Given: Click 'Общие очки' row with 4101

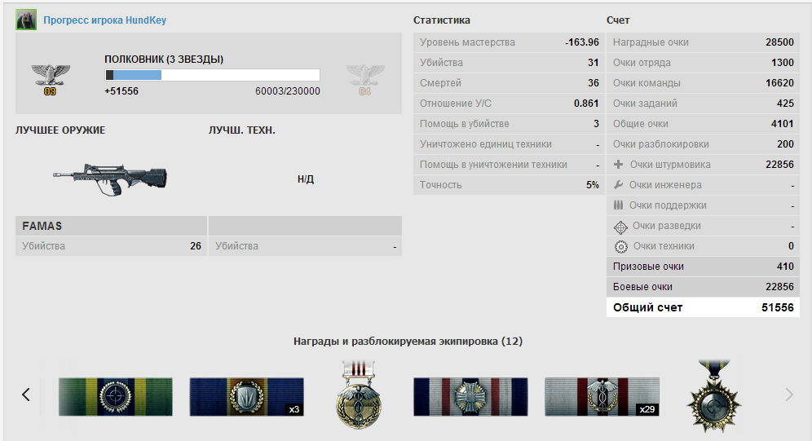Looking at the screenshot, I should coord(704,124).
